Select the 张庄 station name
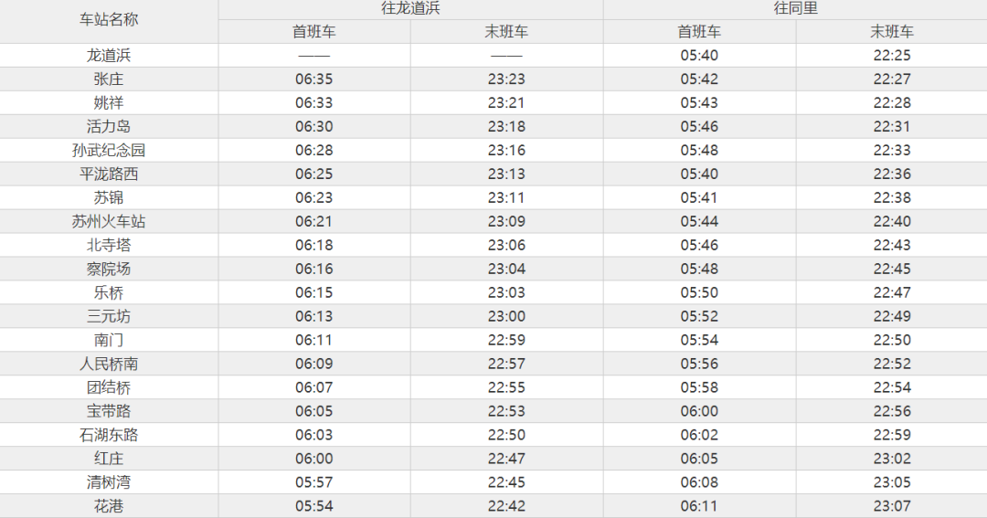This screenshot has width=987, height=518. (x=109, y=79)
